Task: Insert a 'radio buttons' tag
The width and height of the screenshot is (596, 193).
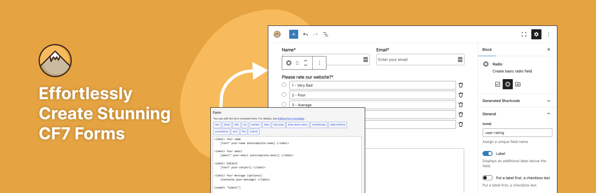Action: [x=338, y=125]
